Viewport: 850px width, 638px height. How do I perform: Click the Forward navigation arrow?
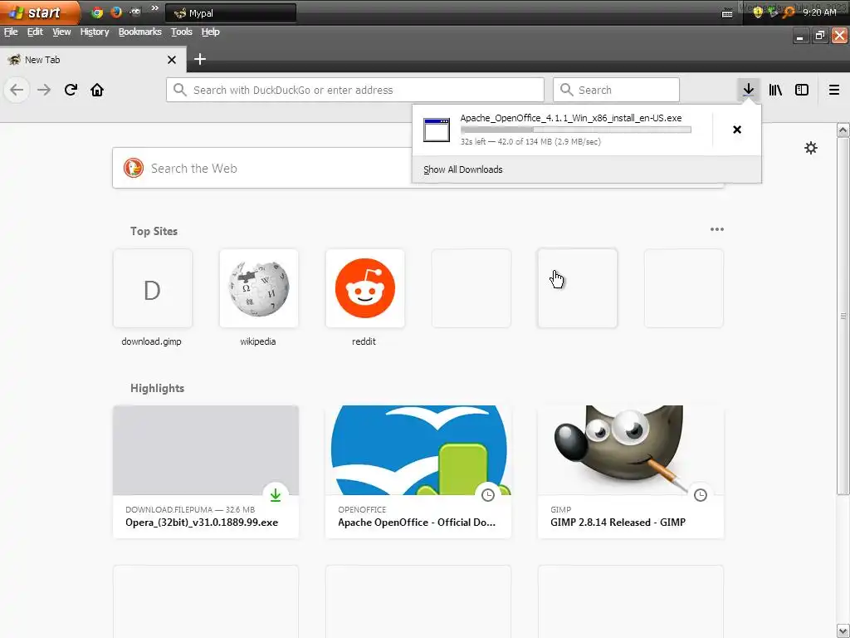44,90
